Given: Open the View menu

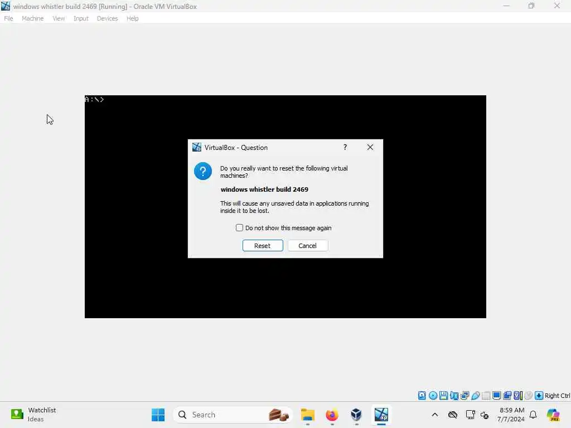Looking at the screenshot, I should pos(59,18).
